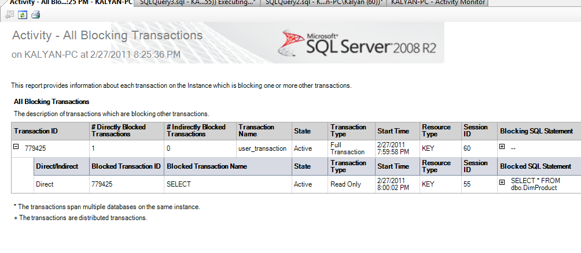Switch to the SQLQuery3.sql Executing tab
Image resolution: width=581 pixels, height=253 pixels.
196,3
